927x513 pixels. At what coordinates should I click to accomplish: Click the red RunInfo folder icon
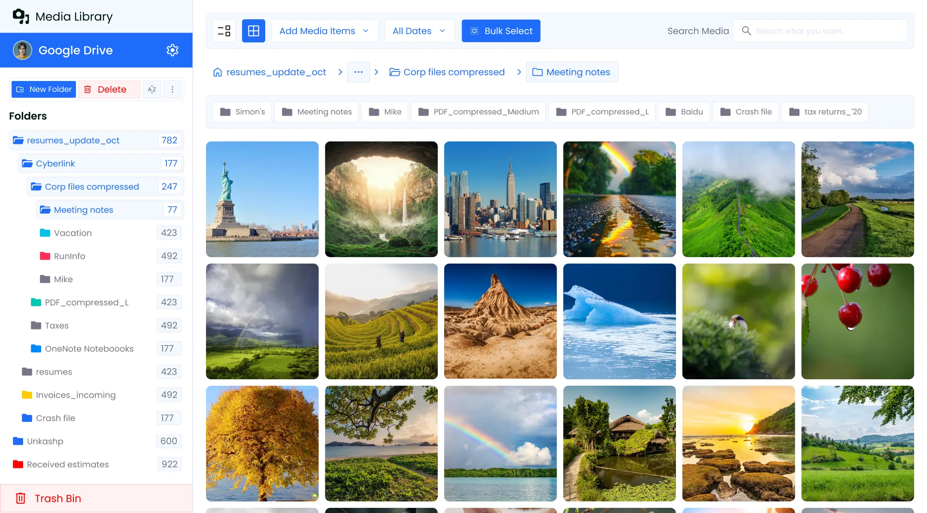point(45,256)
